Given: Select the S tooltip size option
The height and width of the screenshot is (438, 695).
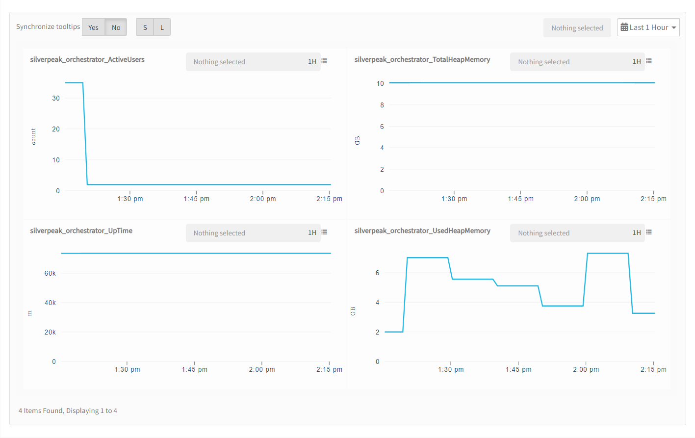Looking at the screenshot, I should coord(145,27).
